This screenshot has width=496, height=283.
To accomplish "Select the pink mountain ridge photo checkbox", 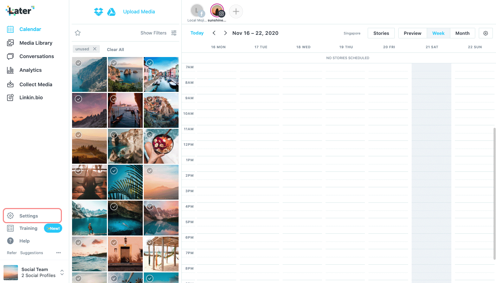I will (x=78, y=99).
